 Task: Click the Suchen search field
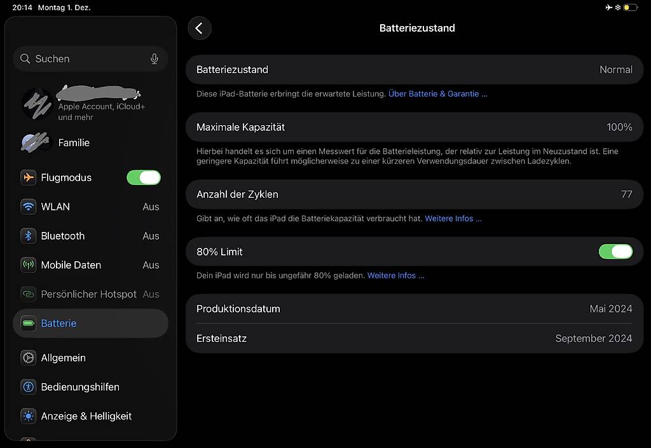click(83, 58)
